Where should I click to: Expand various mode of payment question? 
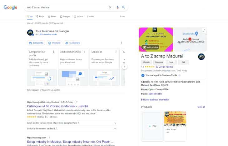coord(72,123)
